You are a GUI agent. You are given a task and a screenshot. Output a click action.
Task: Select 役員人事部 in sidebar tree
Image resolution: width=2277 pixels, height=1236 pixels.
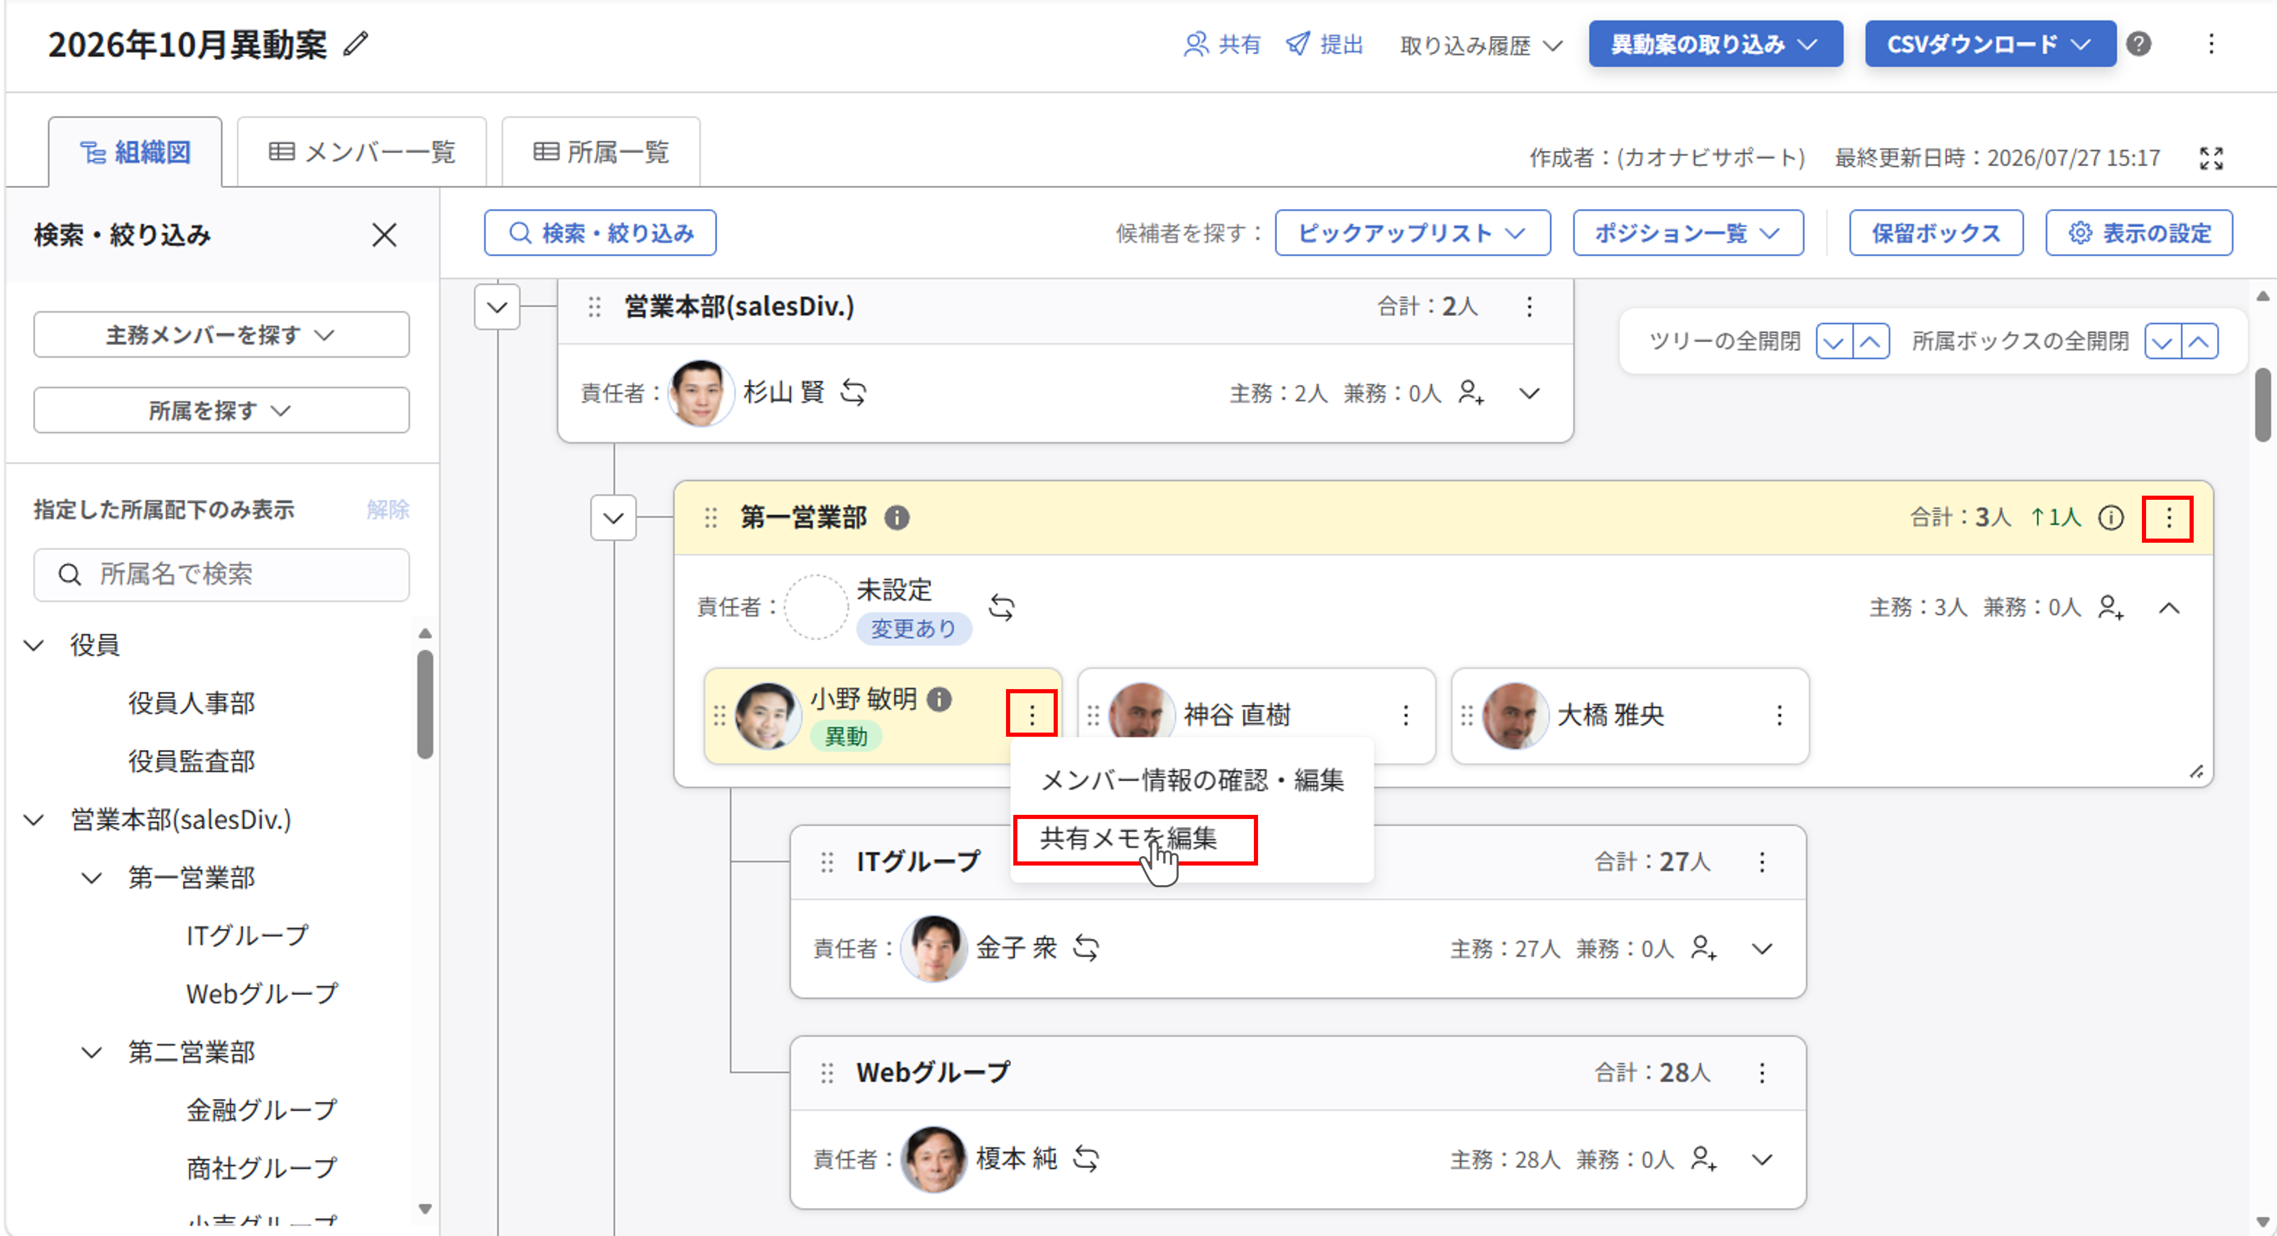(192, 703)
